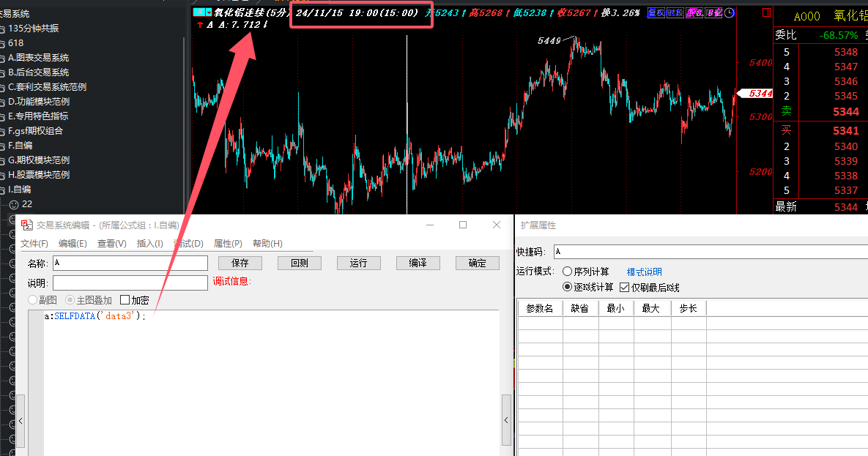Click buy price 5341 in order book

pos(846,131)
